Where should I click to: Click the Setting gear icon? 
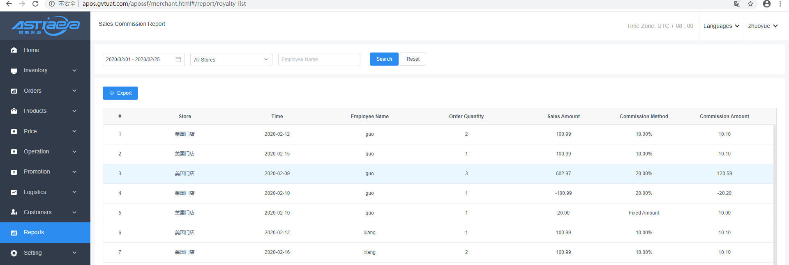[14, 253]
